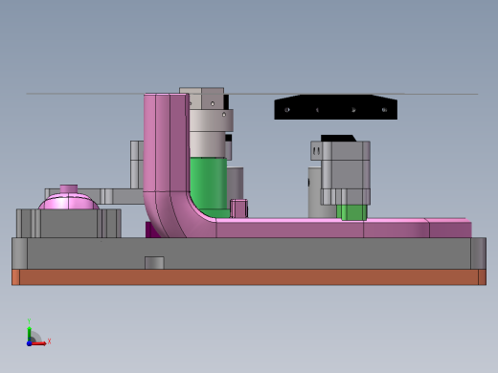
Task: Select the black top plate with holes
Action: point(336,107)
